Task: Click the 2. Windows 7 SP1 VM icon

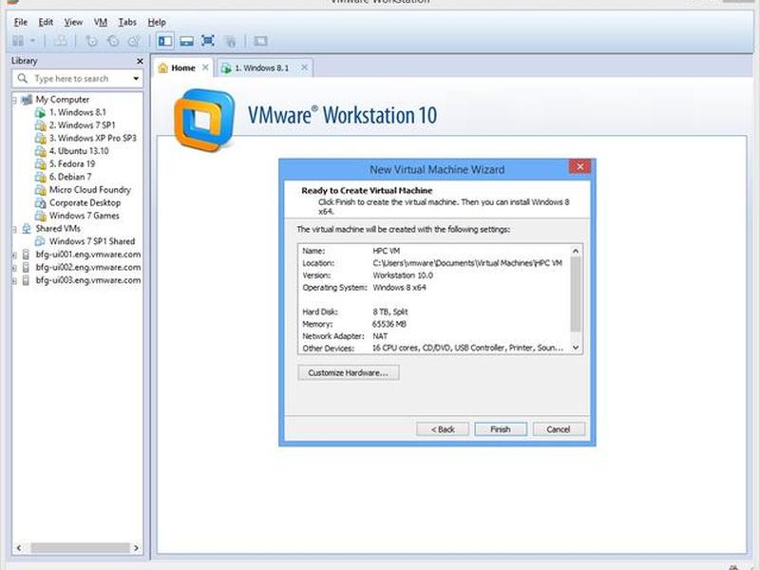Action: pyautogui.click(x=41, y=125)
